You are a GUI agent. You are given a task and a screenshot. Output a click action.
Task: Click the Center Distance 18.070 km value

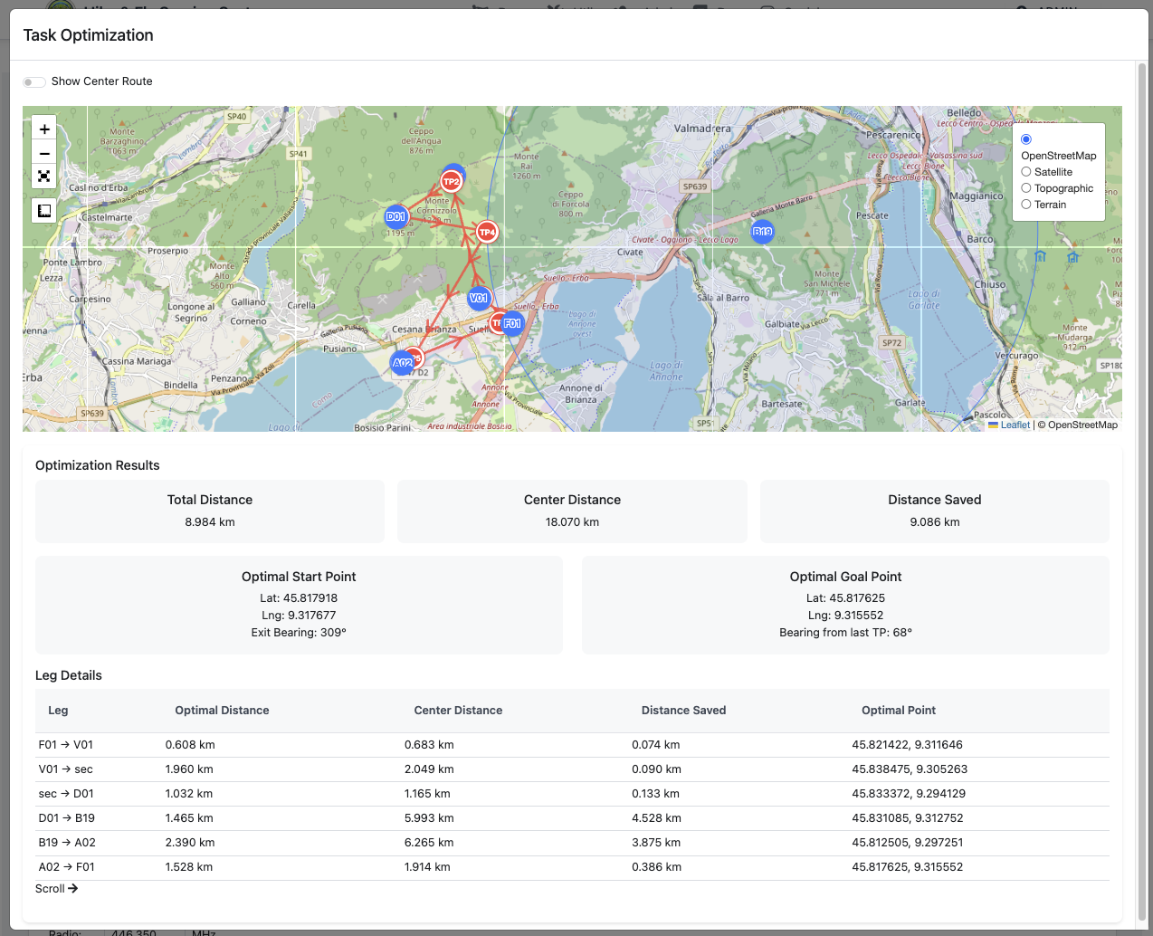click(x=572, y=522)
